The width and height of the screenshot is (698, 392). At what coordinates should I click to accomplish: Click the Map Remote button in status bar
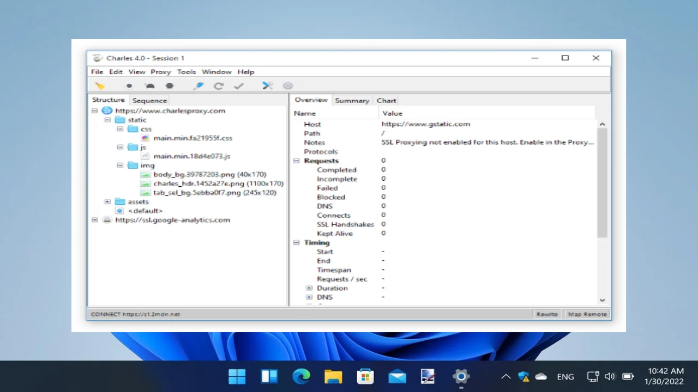coord(587,314)
